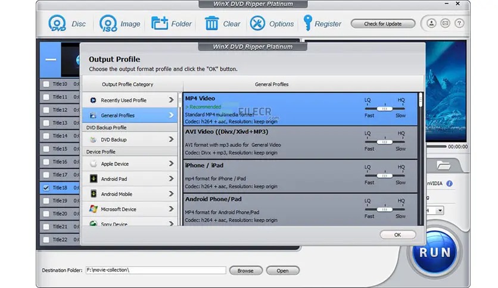Image resolution: width=498 pixels, height=288 pixels.
Task: Enable the Title14 checkbox
Action: [x=46, y=136]
